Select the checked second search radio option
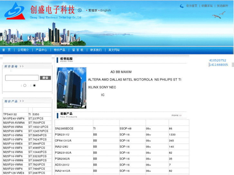Image resolution: width=234 pixels, height=175 pixels. click(34, 85)
